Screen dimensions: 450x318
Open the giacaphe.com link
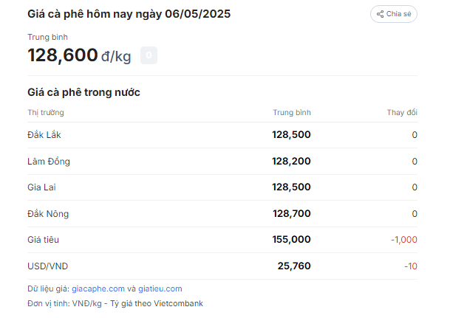click(x=98, y=288)
